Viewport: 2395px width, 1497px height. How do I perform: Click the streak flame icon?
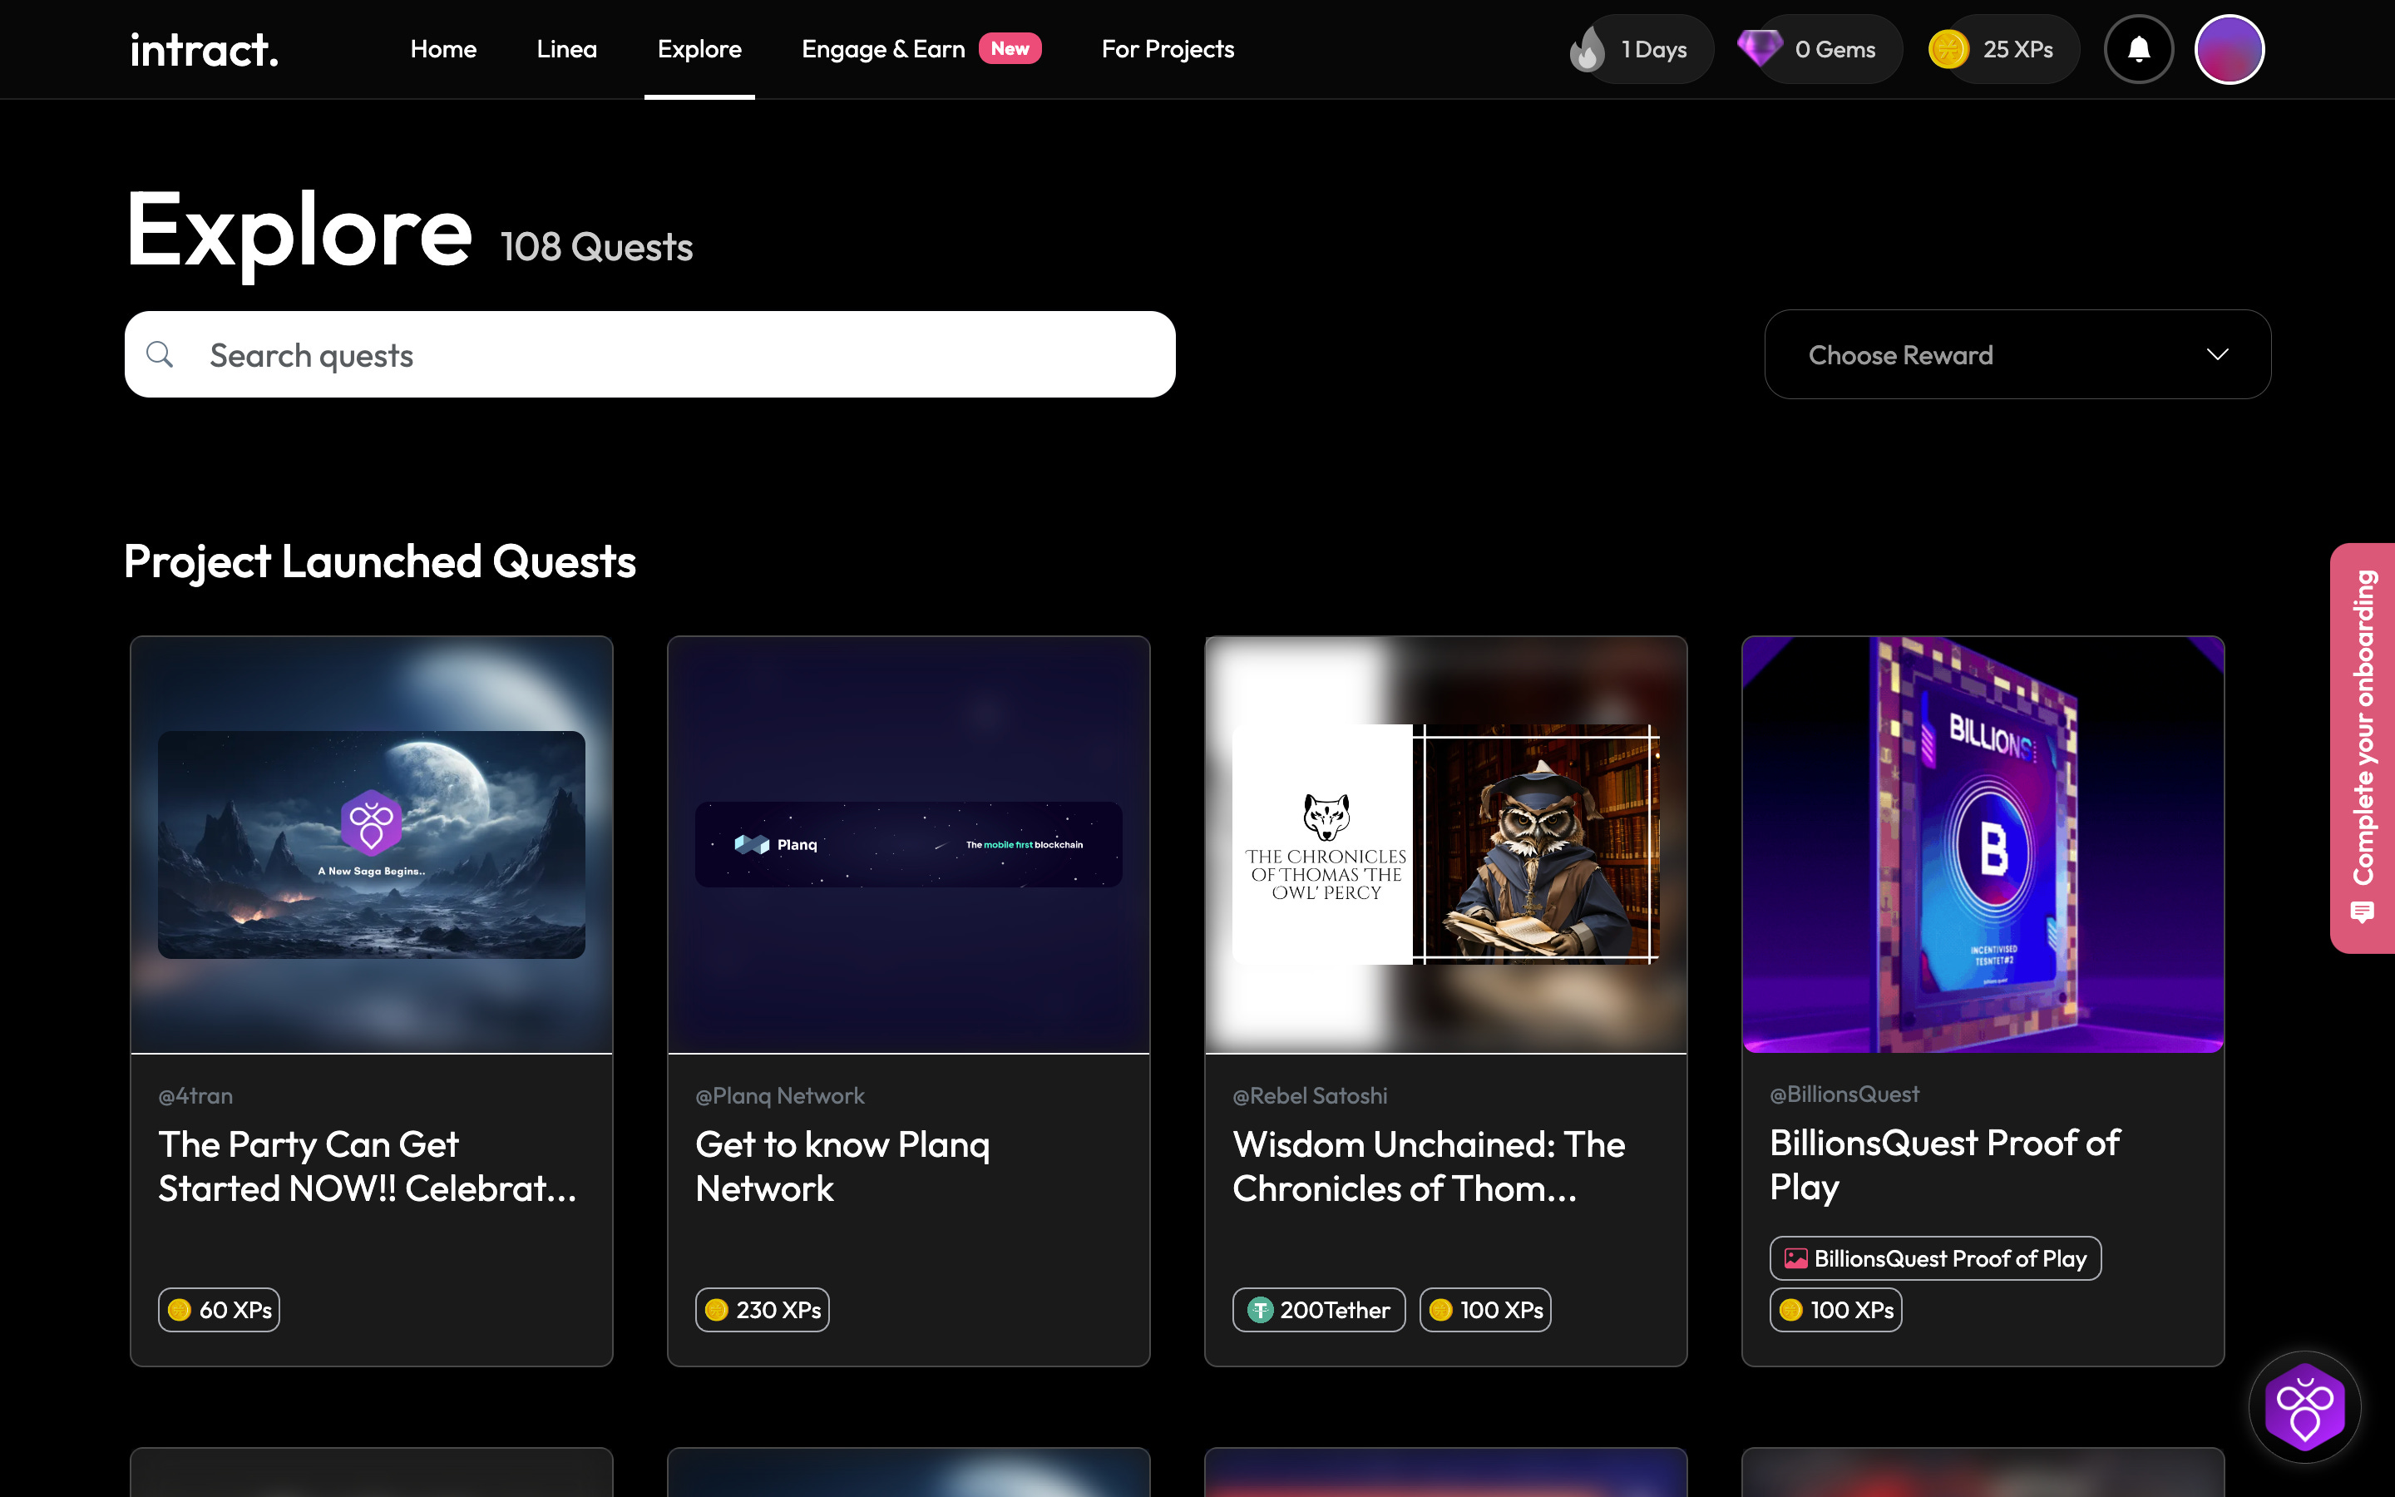tap(1587, 50)
